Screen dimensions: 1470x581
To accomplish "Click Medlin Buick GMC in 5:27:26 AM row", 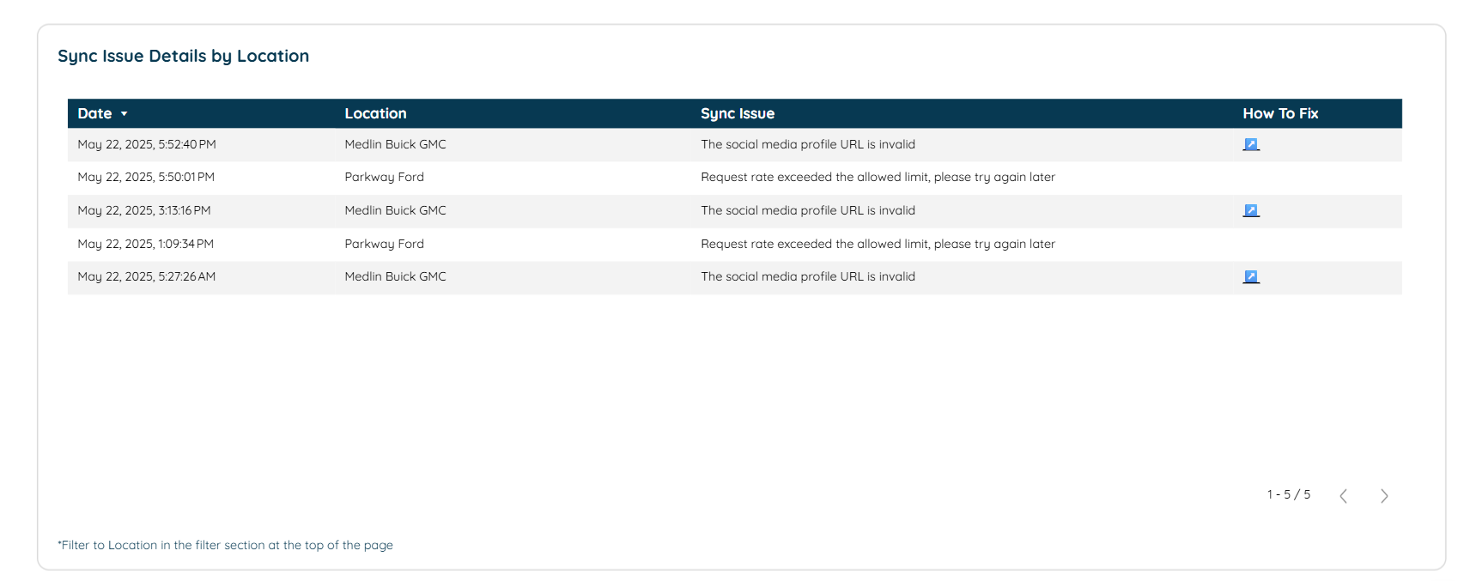I will 395,276.
